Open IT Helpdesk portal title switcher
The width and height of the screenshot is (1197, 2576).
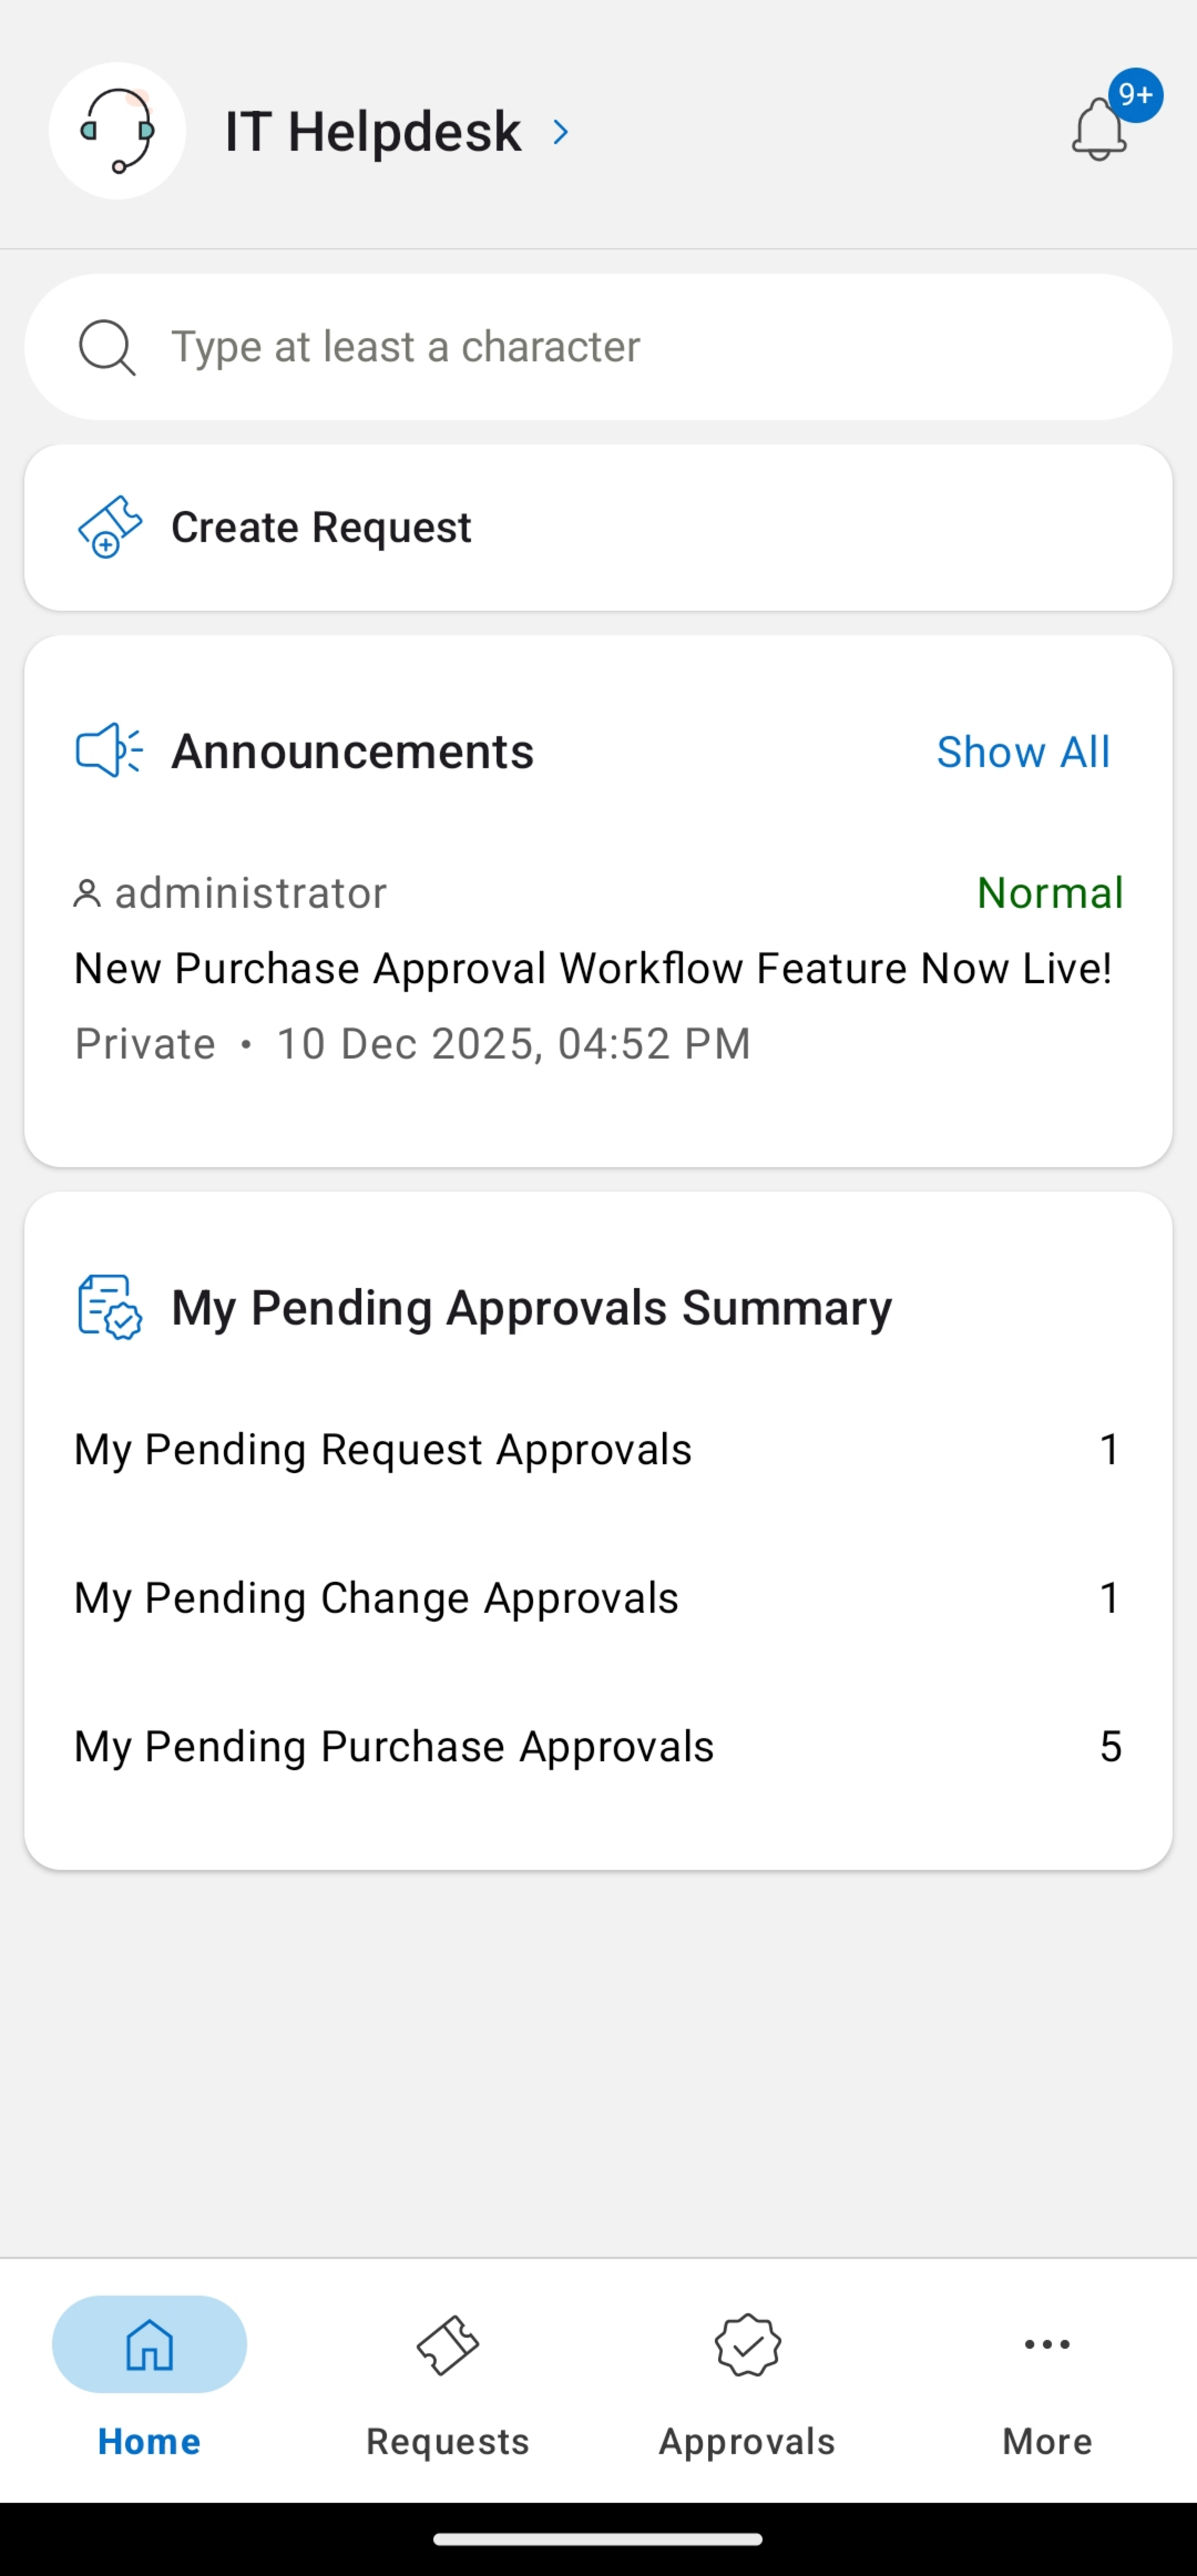click(372, 132)
